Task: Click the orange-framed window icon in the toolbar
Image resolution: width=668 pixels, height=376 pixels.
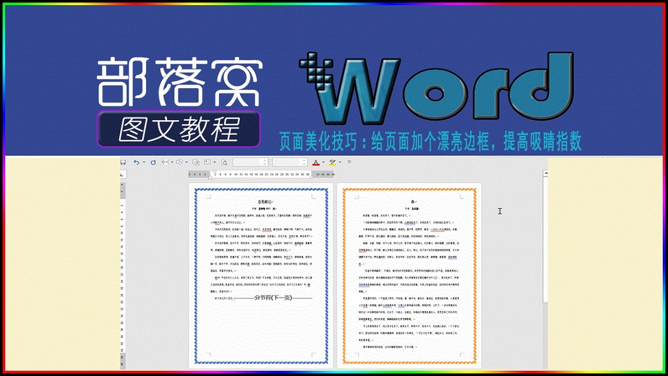Action: coord(196,162)
